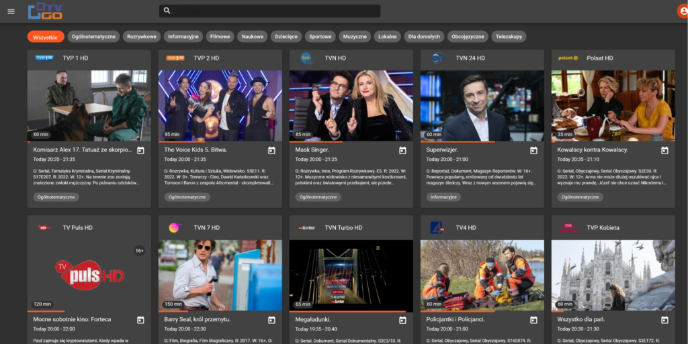688x344 pixels.
Task: Open Barry Seal thumbnail on TVN 7 HD
Action: pos(220,276)
